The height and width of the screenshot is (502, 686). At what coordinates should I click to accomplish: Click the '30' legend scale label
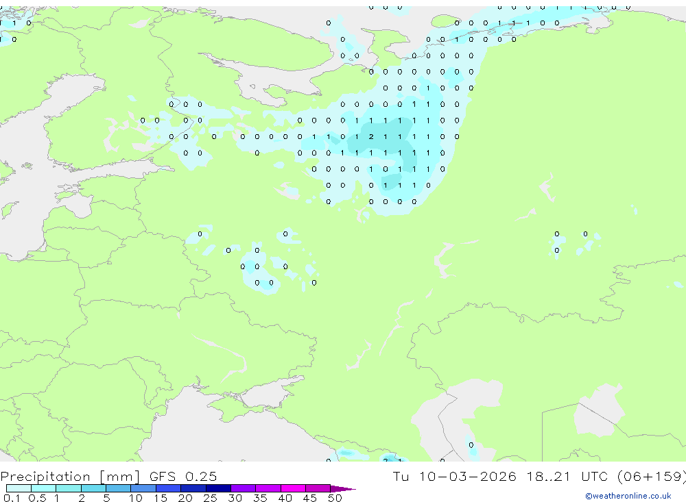click(x=235, y=498)
